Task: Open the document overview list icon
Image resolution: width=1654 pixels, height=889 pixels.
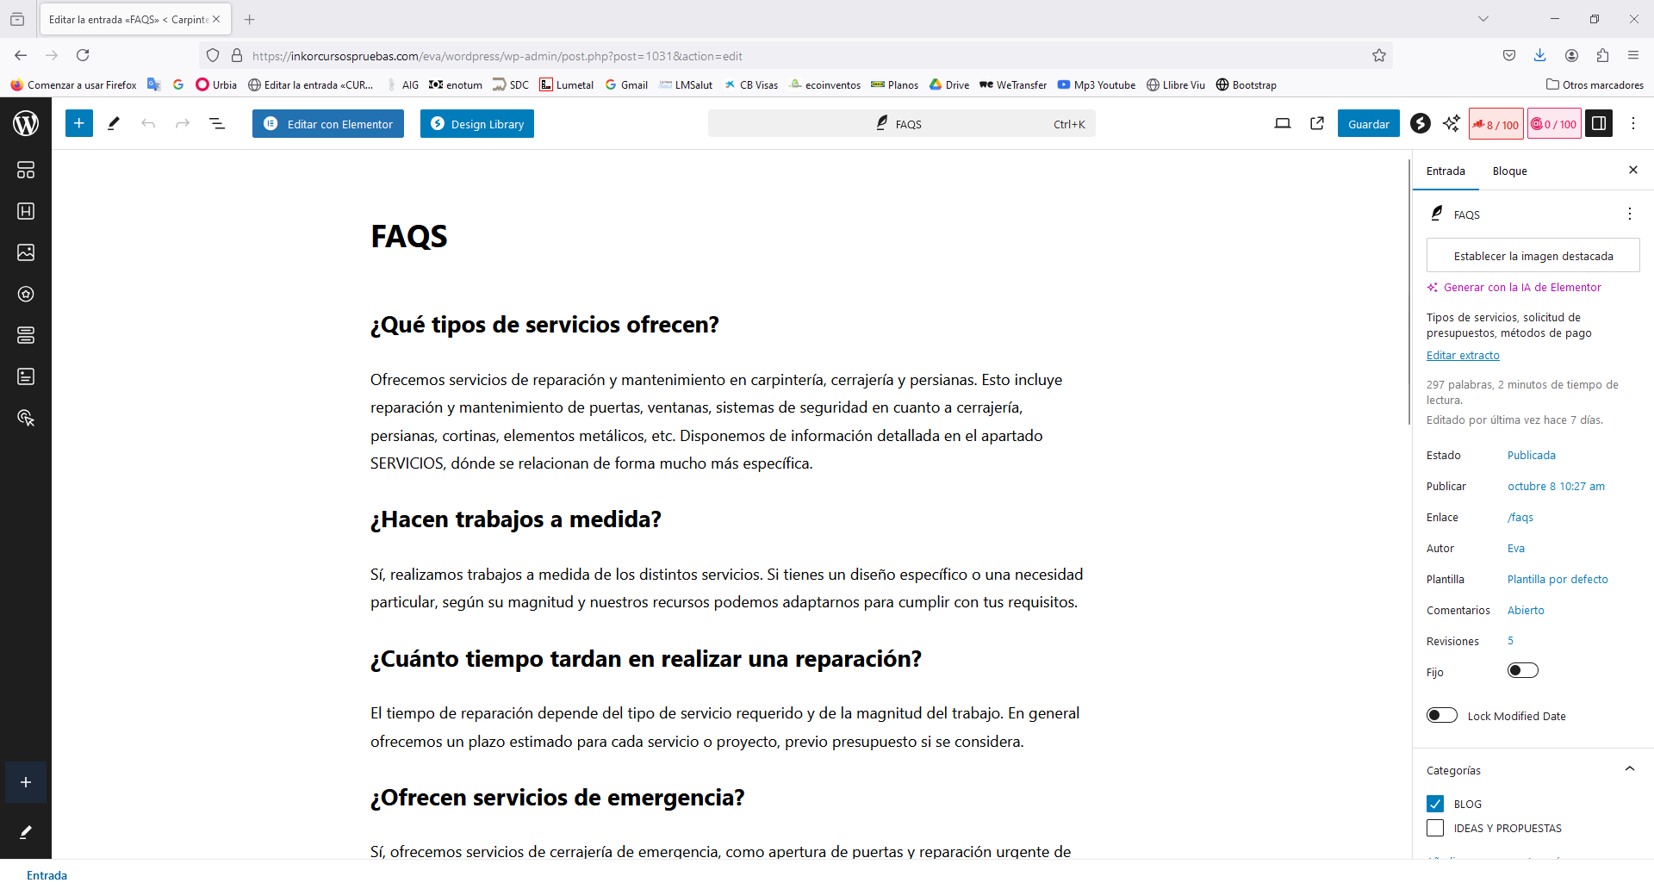Action: tap(217, 124)
